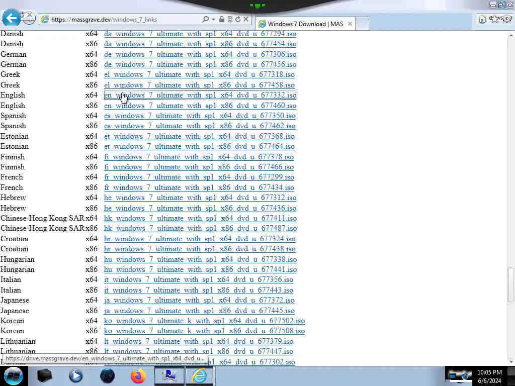Open the Home page icon
Viewport: 515px width, 386px height.
(x=482, y=20)
